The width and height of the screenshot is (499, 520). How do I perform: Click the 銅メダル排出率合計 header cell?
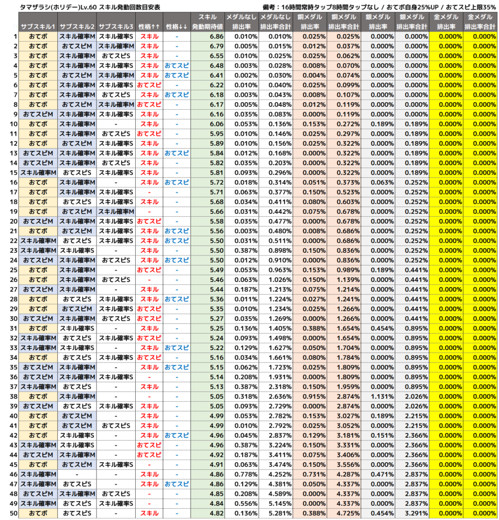[x=344, y=22]
